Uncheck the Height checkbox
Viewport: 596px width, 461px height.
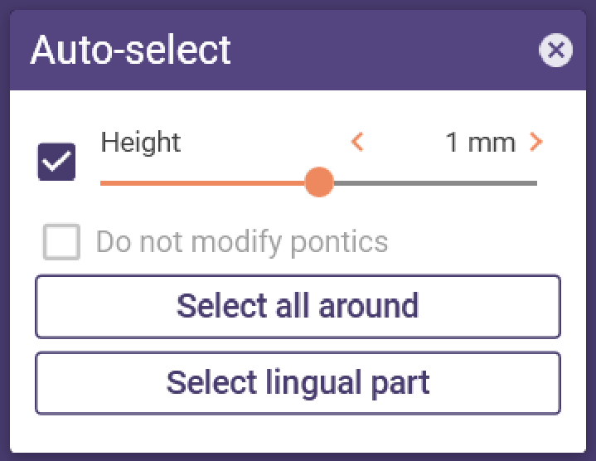(x=56, y=162)
